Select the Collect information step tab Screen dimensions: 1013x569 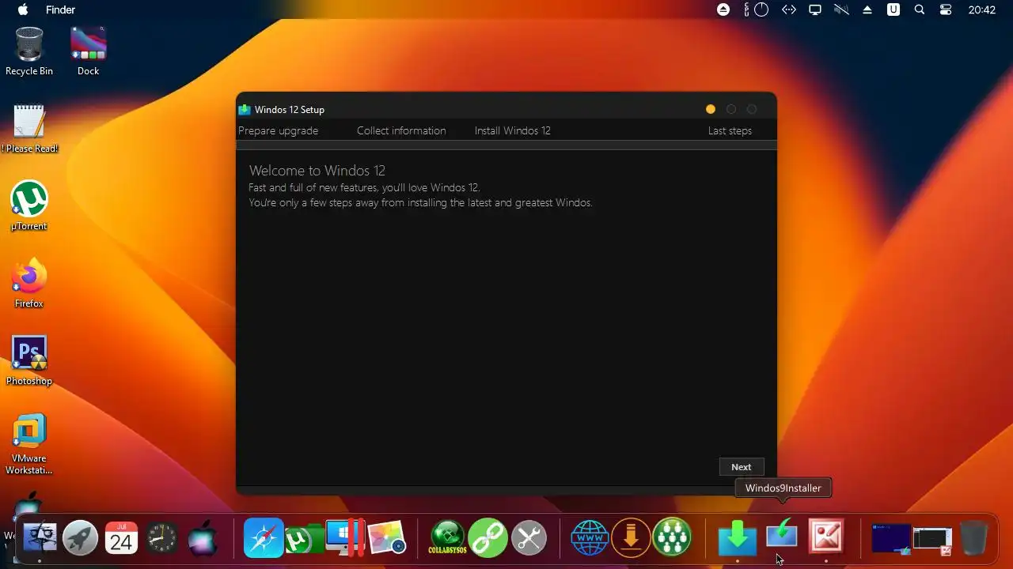pos(401,130)
